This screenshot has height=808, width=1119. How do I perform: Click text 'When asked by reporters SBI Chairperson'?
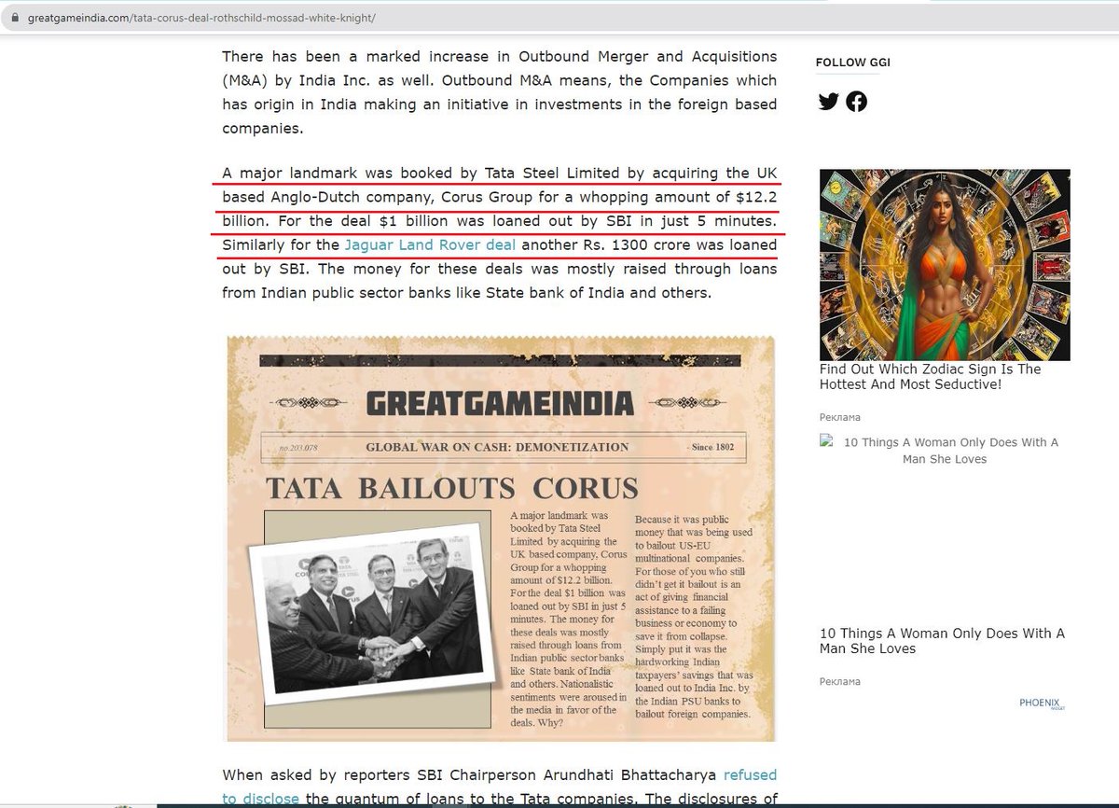click(469, 774)
